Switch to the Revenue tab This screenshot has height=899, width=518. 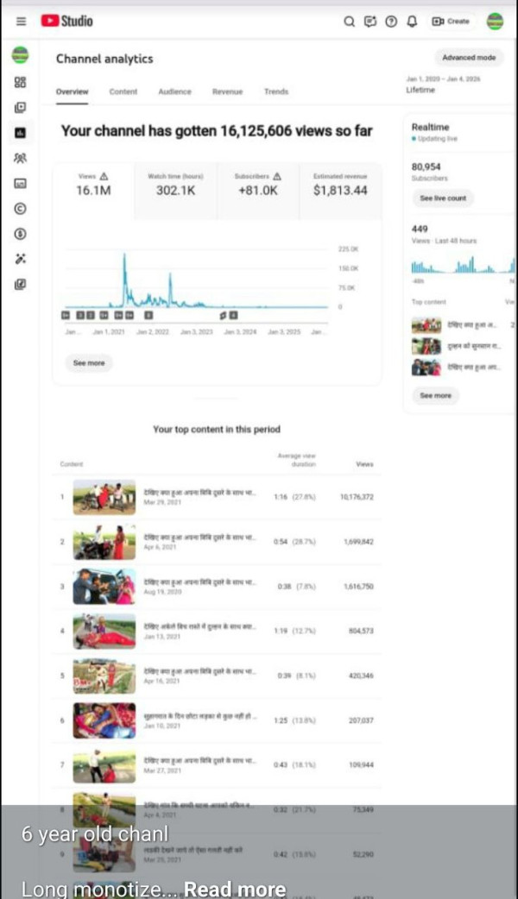[x=227, y=91]
